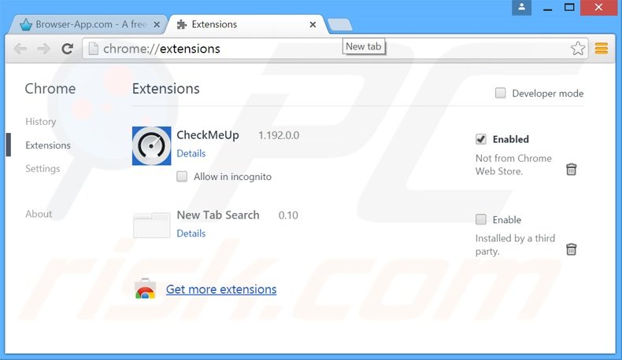The image size is (622, 360).
Task: Open History in Chrome sidebar
Action: tap(40, 122)
